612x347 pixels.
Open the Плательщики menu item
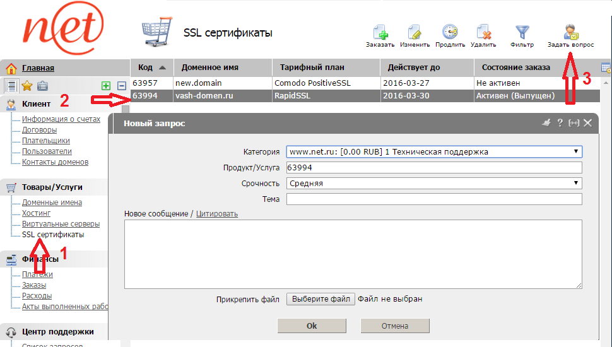[45, 141]
